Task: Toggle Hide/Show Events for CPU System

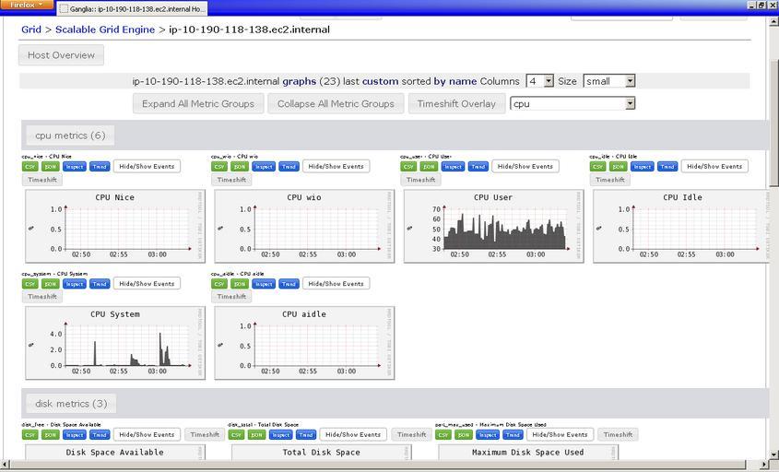Action: 147,284
